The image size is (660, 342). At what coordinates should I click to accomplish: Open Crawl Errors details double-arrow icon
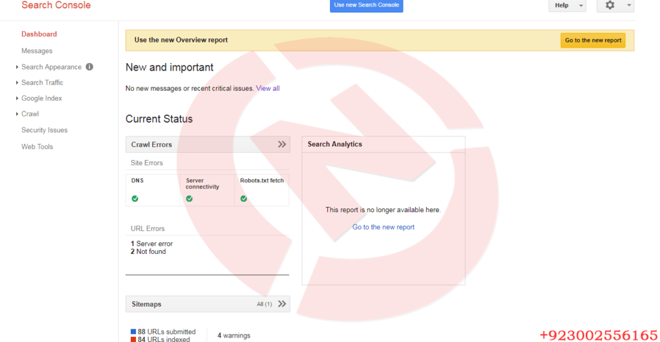(282, 145)
